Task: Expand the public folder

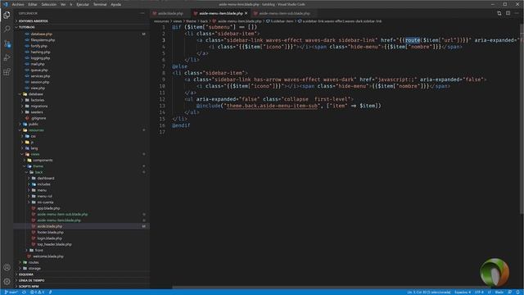Action: coord(34,124)
